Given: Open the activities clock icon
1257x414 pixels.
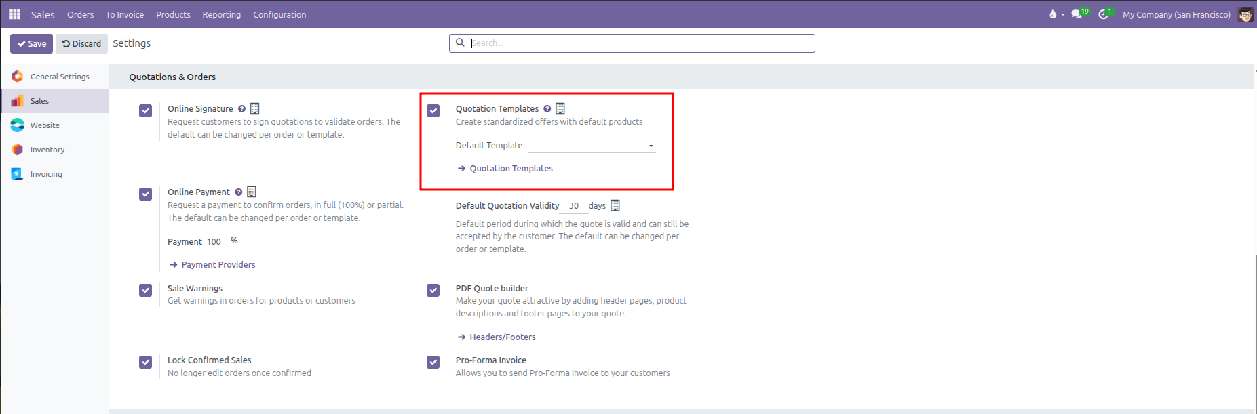Looking at the screenshot, I should (x=1104, y=14).
